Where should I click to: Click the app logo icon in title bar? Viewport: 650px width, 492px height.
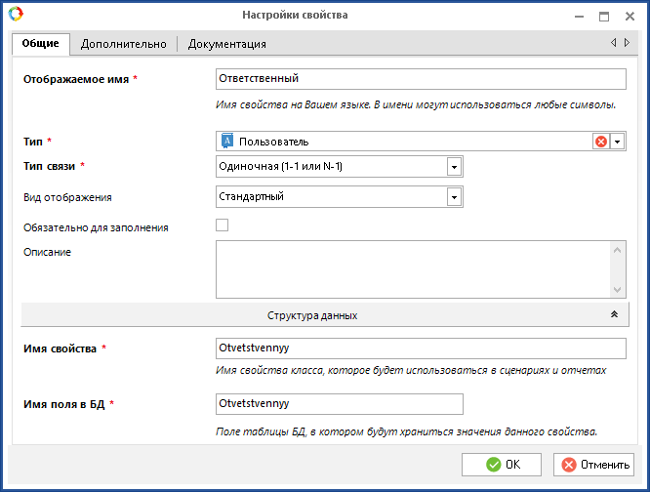[x=14, y=15]
